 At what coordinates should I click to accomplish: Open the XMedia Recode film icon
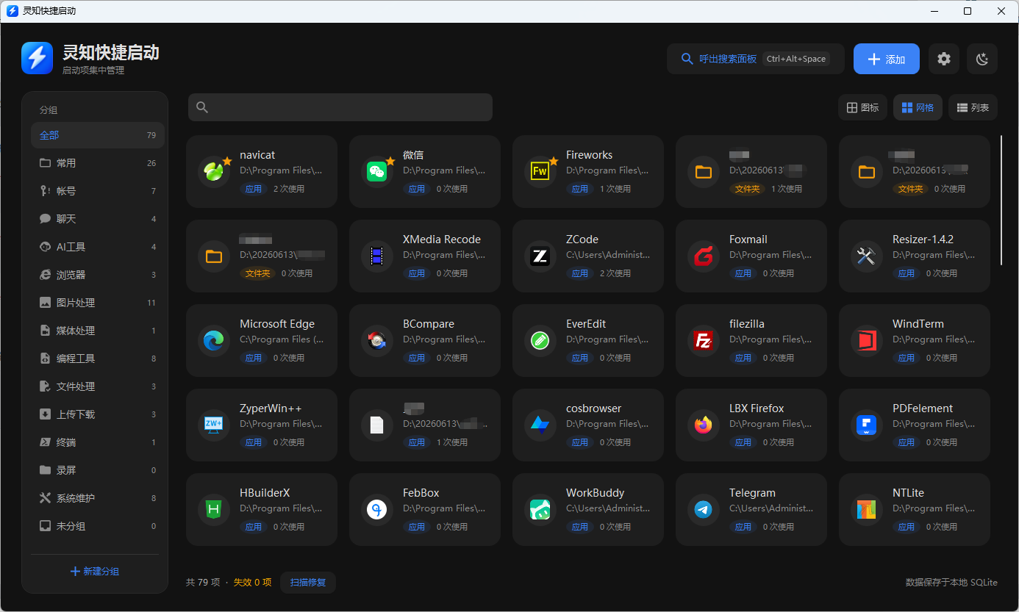[x=377, y=256]
